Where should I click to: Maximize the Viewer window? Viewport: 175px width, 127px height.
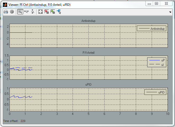click(156, 4)
